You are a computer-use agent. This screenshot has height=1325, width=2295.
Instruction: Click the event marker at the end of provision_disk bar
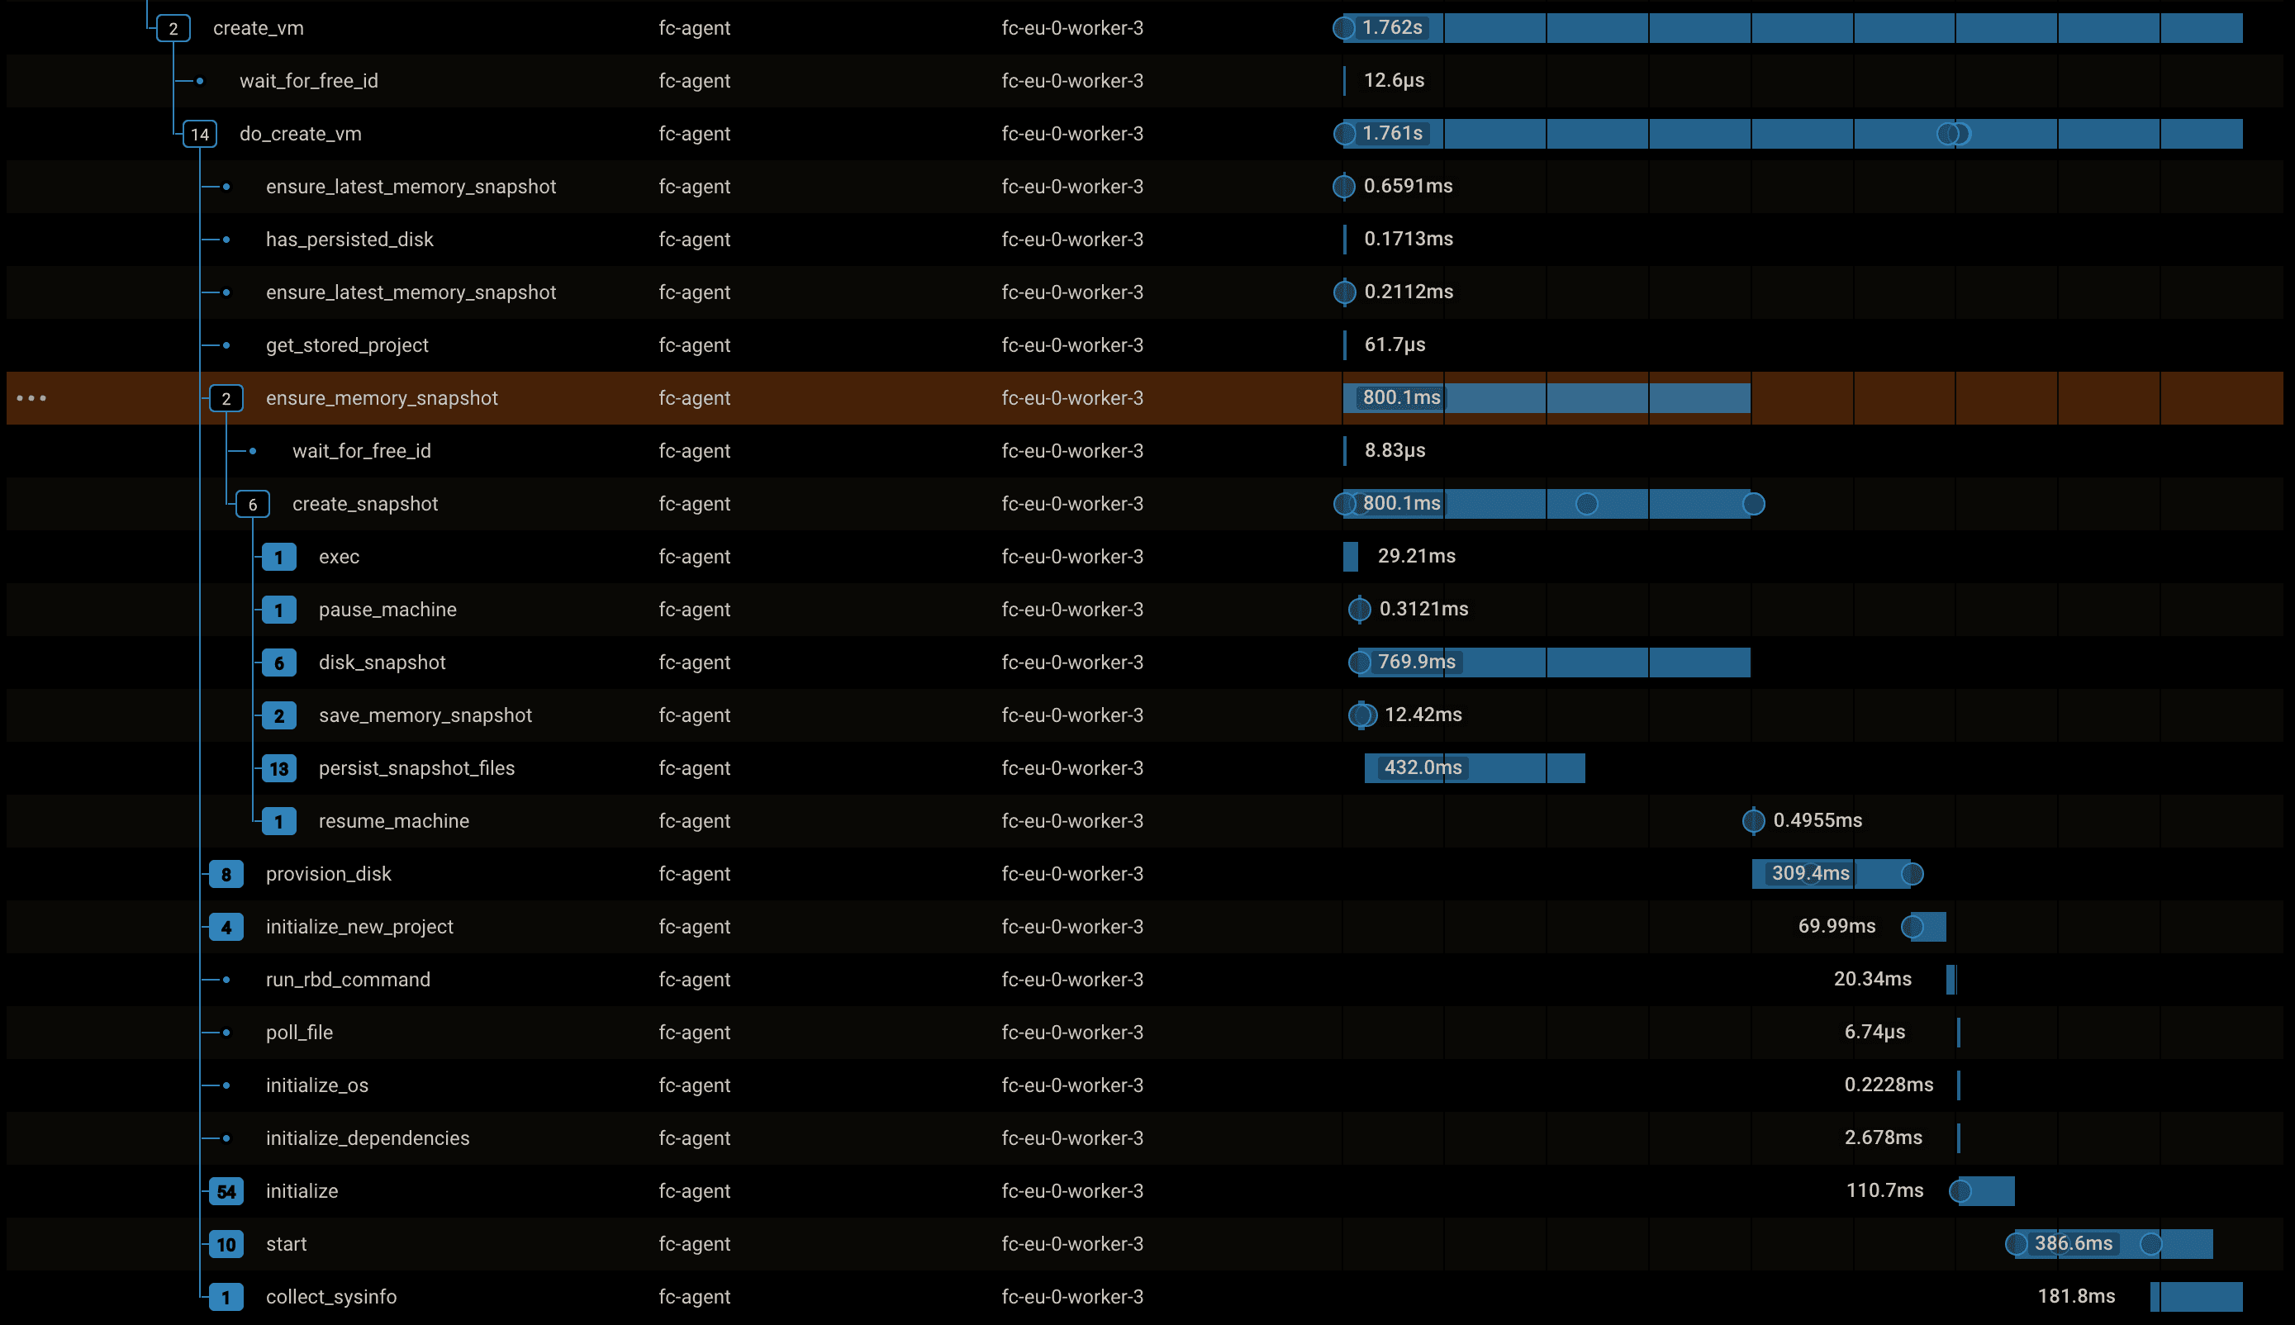(1912, 874)
